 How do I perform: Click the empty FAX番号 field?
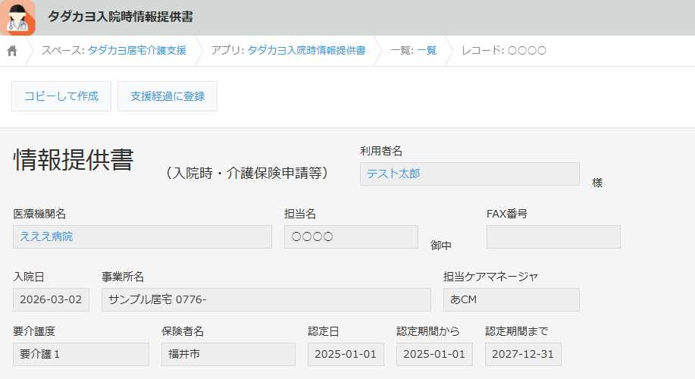[553, 236]
